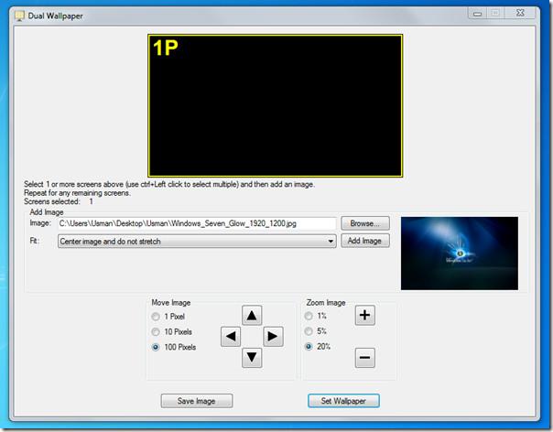This screenshot has width=553, height=432.
Task: Open the Fit mode dropdown
Action: (197, 241)
